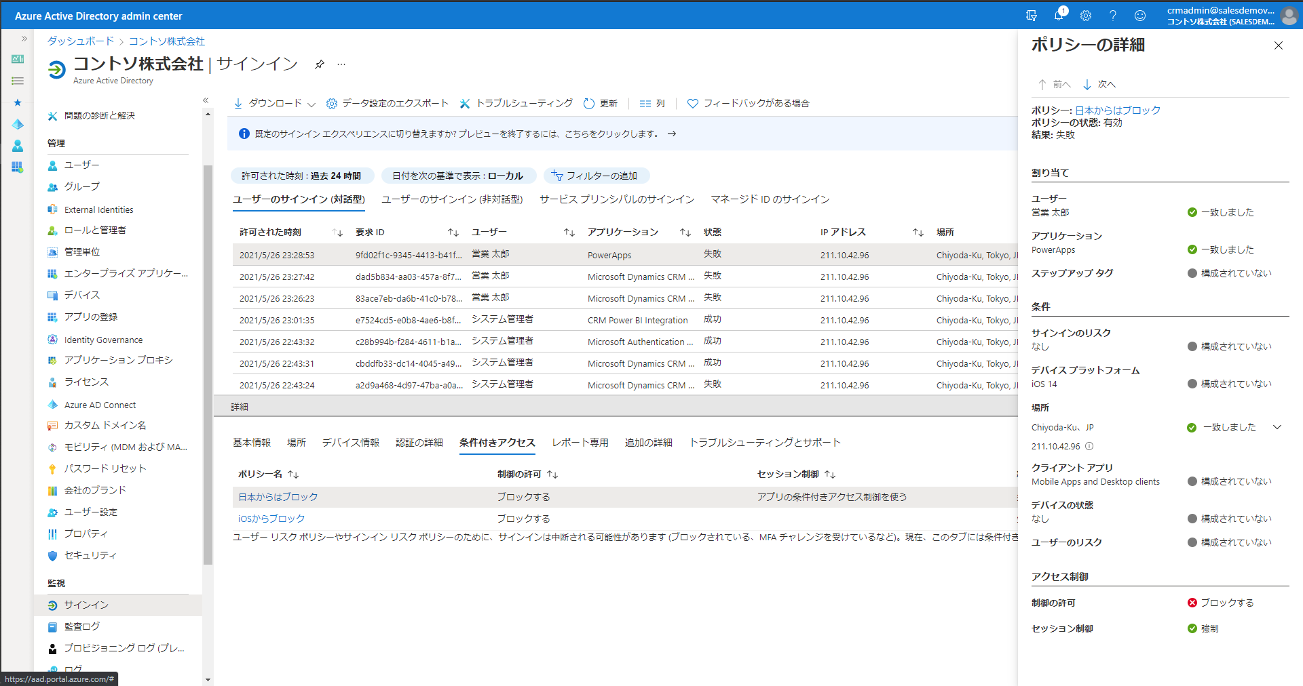The height and width of the screenshot is (686, 1303).
Task: Sort by アプリケーション column arrows
Action: point(685,233)
